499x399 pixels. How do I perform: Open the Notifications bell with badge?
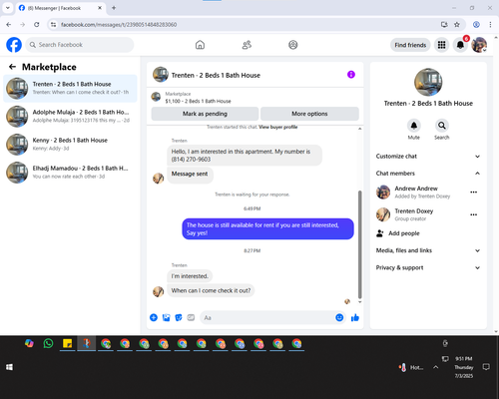460,45
